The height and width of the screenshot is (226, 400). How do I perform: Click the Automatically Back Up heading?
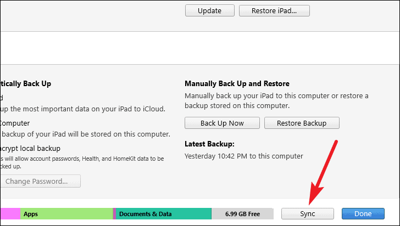pos(25,83)
